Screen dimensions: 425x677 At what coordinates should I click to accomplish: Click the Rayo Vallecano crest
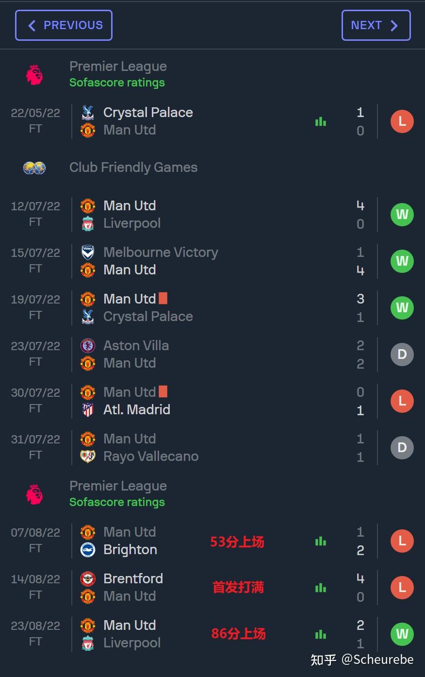point(88,457)
